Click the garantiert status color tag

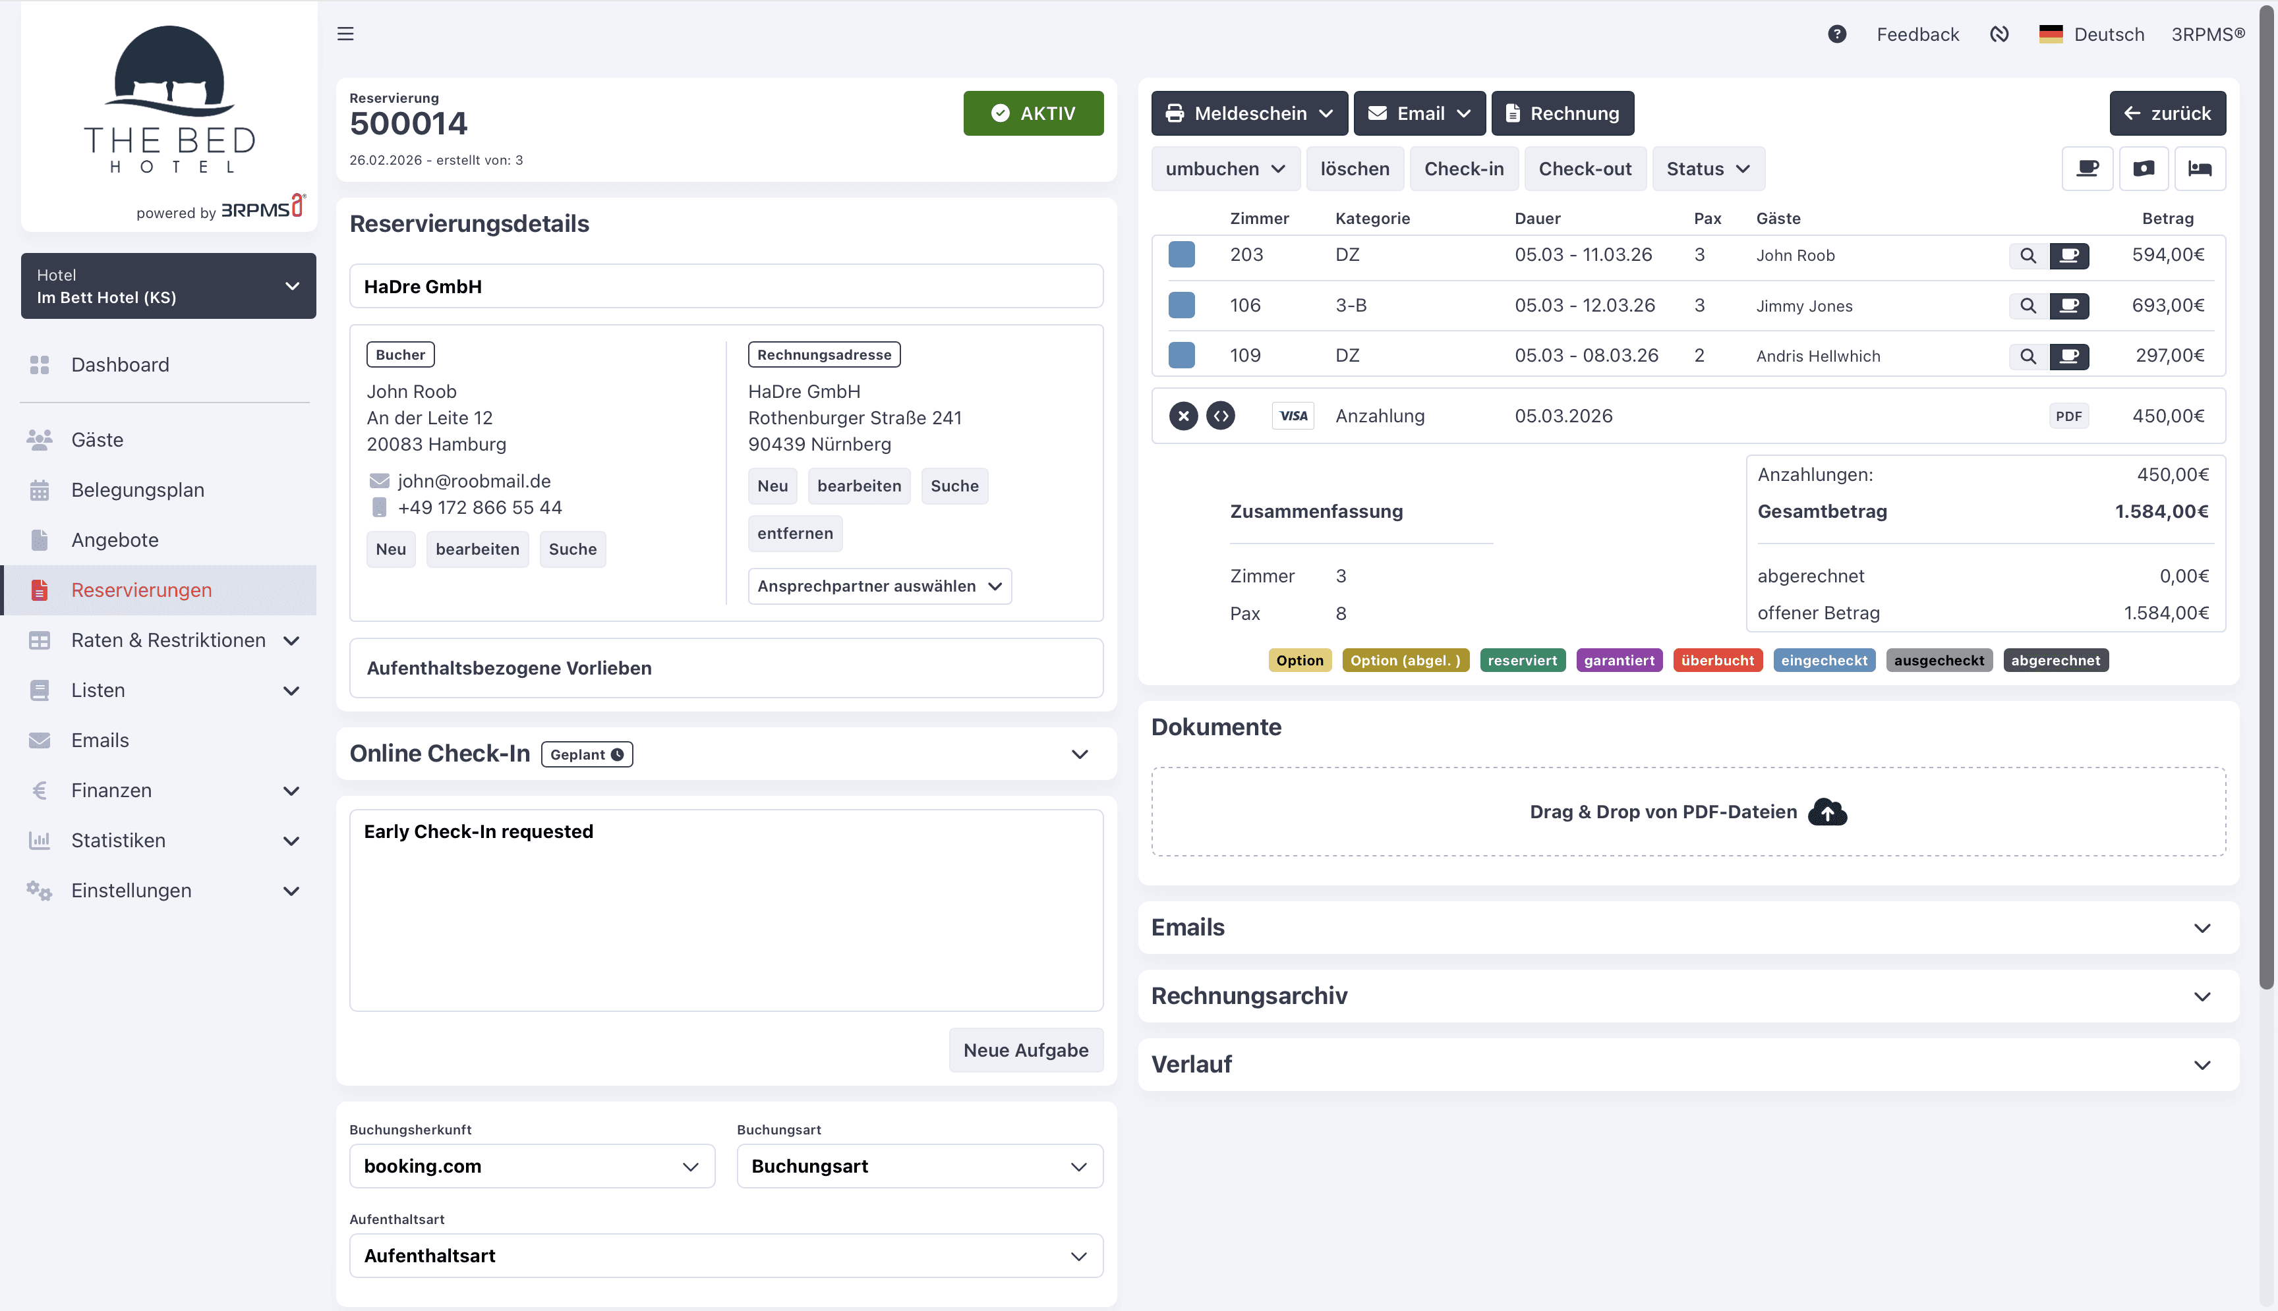pos(1619,660)
